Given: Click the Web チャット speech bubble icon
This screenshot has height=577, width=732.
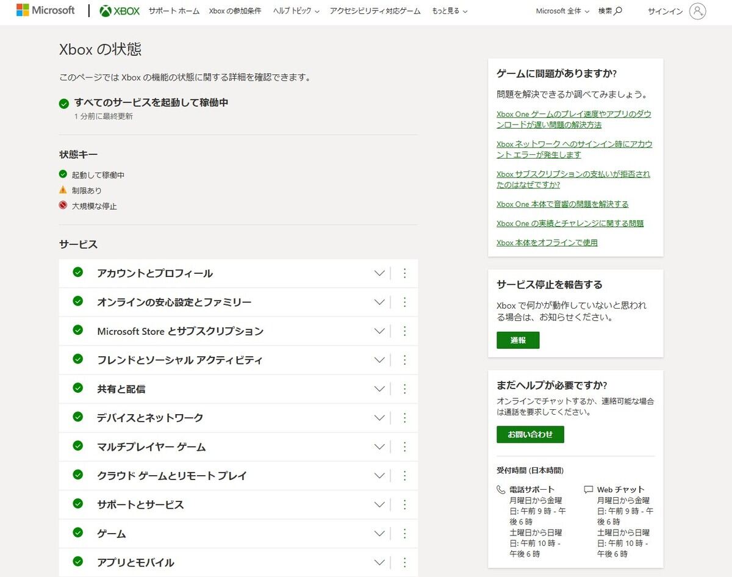Looking at the screenshot, I should tap(588, 489).
